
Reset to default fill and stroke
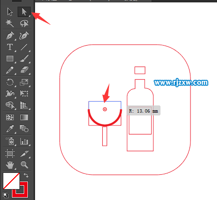click(x=6, y=195)
